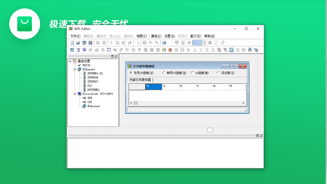This screenshot has width=327, height=184.
Task: Collapse the first Ethernet tree node
Action: pyautogui.click(x=75, y=69)
